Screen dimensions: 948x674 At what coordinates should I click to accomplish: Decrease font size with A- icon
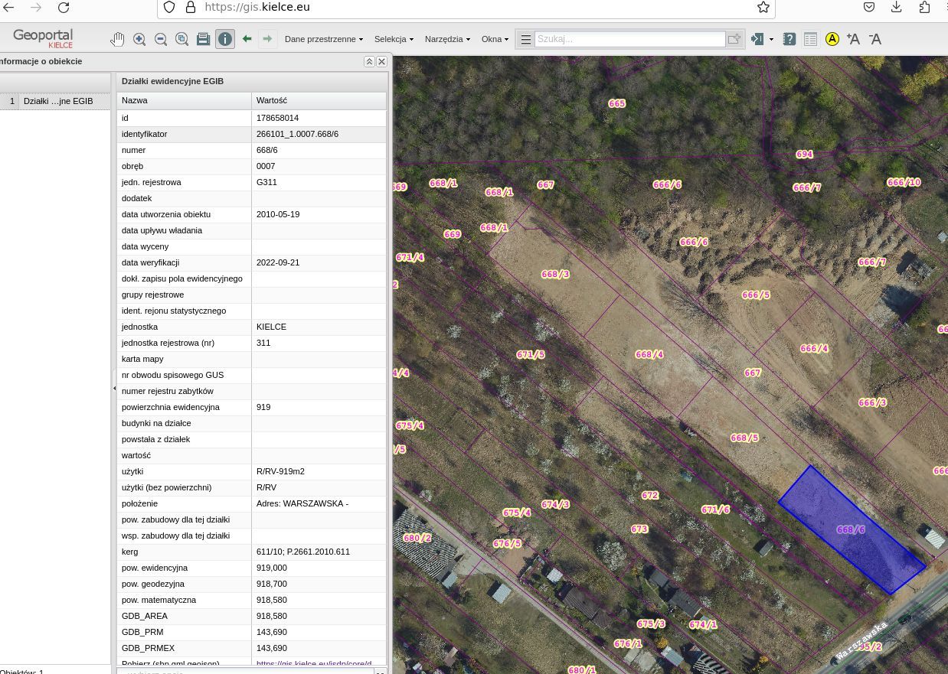(x=874, y=39)
